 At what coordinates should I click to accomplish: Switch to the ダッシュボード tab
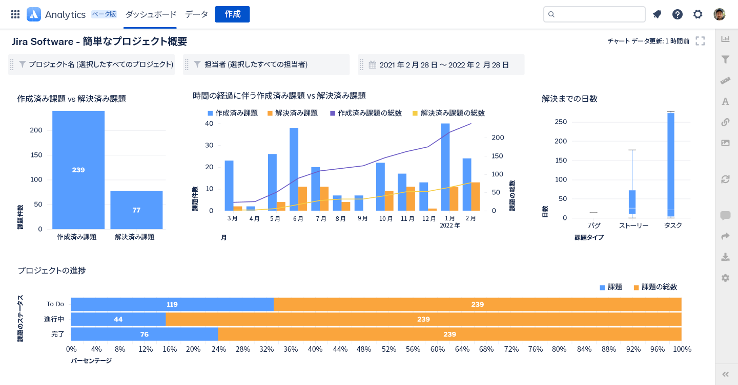[x=151, y=14]
